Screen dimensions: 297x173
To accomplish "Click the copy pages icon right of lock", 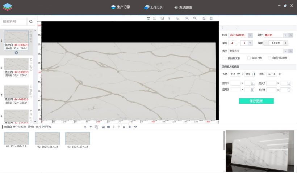I will (x=211, y=18).
